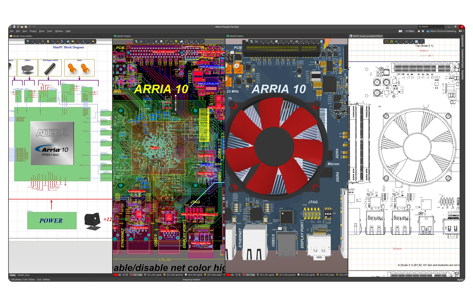Click the BOM icon in Draftsman toolbar
Viewport: 473px width, 292px height.
[x=416, y=41]
